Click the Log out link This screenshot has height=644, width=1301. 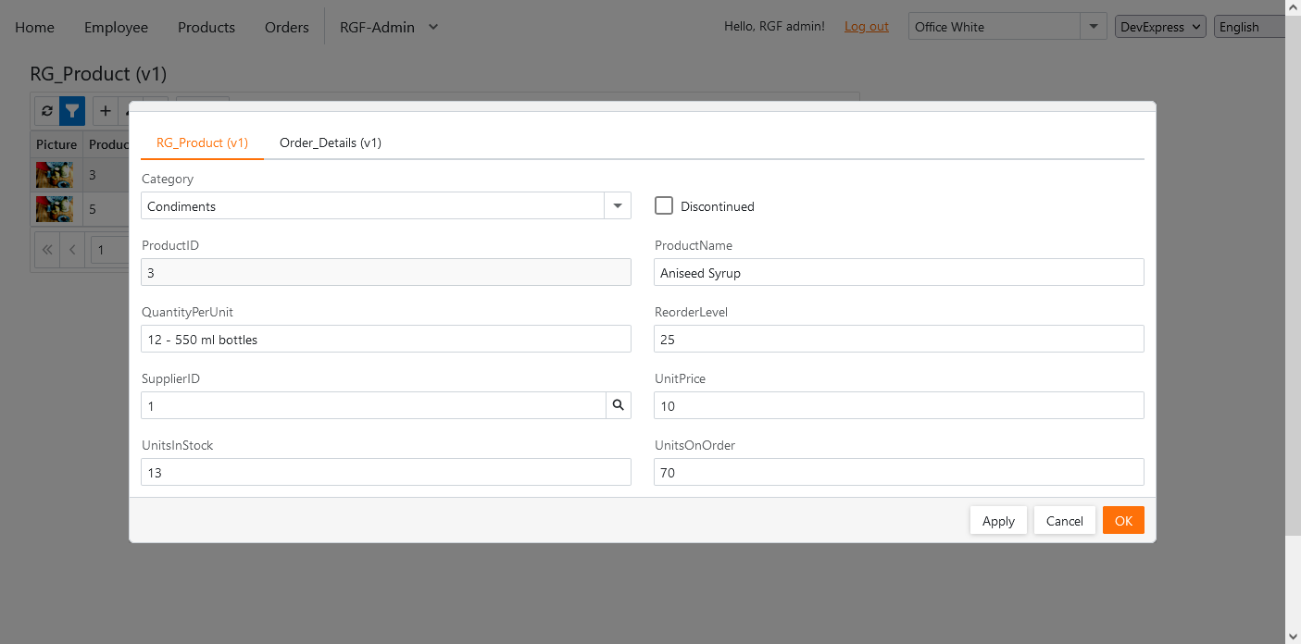(x=866, y=27)
